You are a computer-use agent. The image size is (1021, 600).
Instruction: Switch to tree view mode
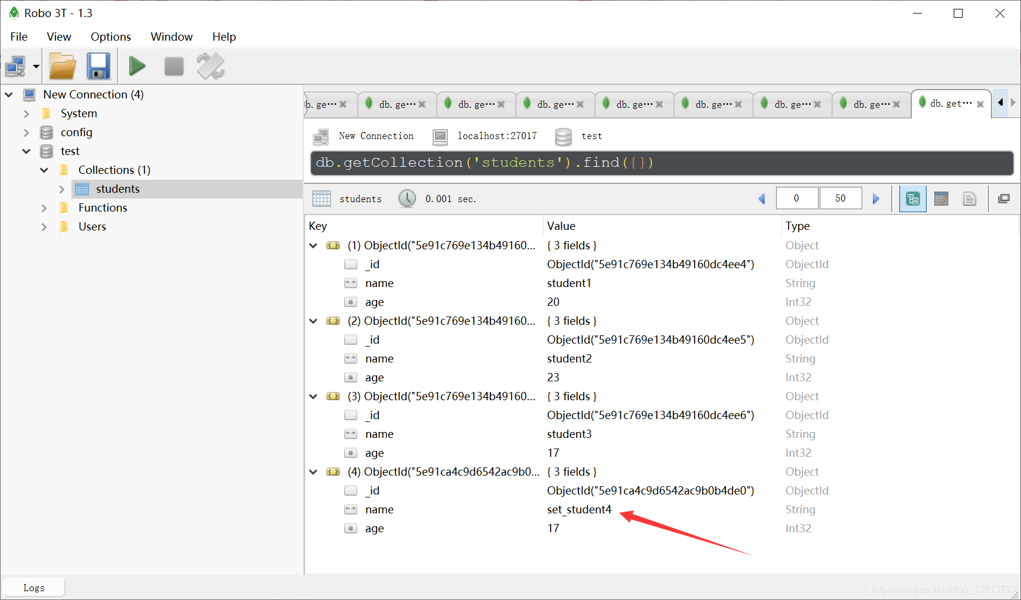[912, 199]
